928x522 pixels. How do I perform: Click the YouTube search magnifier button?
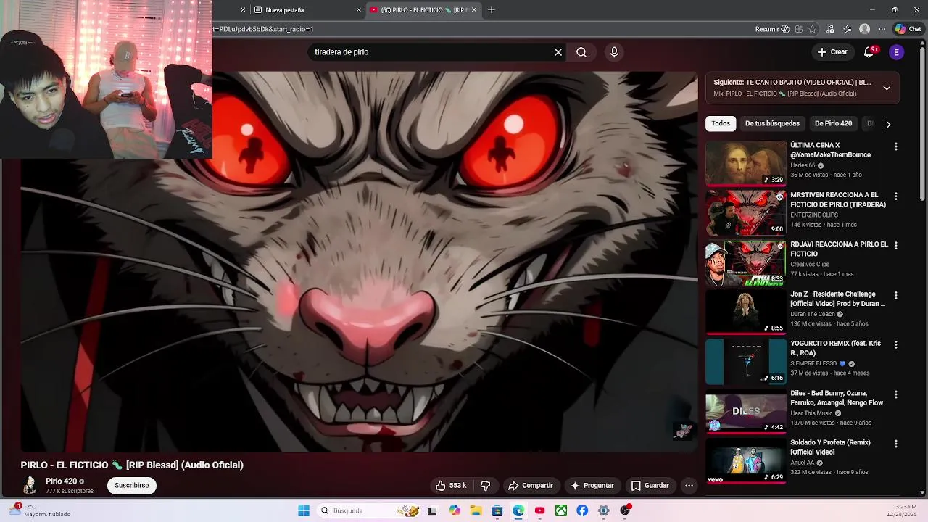[x=581, y=52]
